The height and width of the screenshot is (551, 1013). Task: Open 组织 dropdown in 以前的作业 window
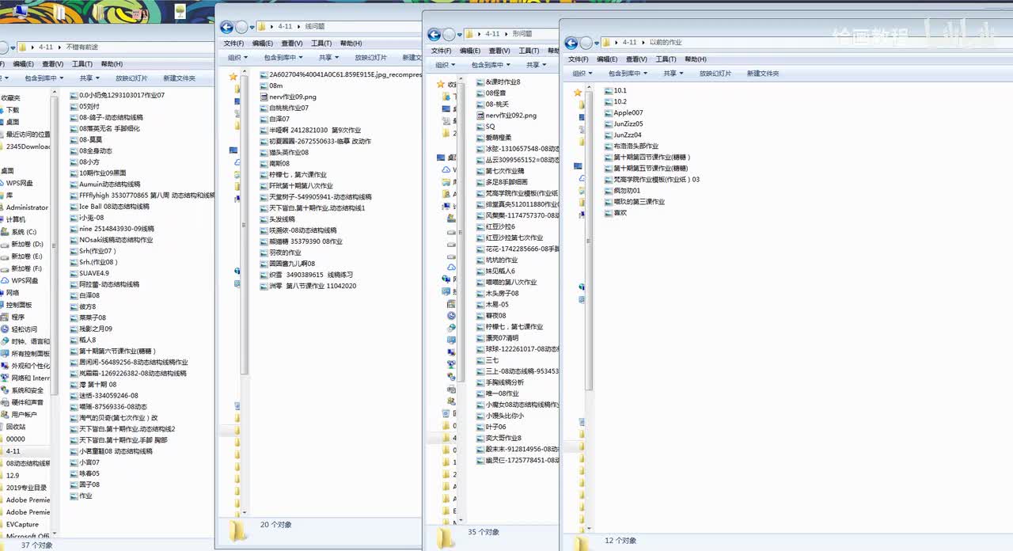pyautogui.click(x=581, y=74)
